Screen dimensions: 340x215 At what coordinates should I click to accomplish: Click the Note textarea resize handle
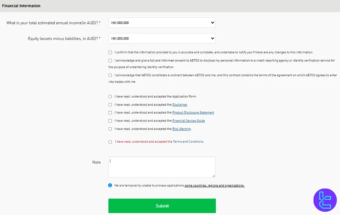coord(214,176)
